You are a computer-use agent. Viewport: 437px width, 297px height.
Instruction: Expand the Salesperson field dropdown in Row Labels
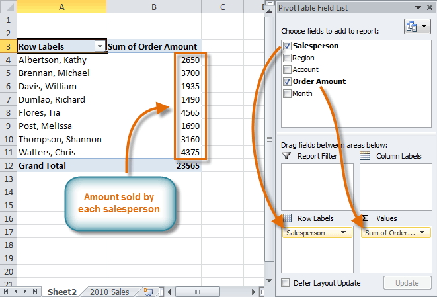click(342, 233)
